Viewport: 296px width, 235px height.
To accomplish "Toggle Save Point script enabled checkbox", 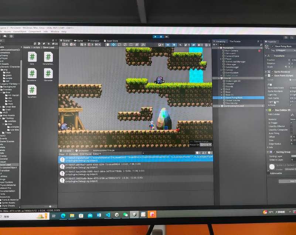I will (272, 75).
